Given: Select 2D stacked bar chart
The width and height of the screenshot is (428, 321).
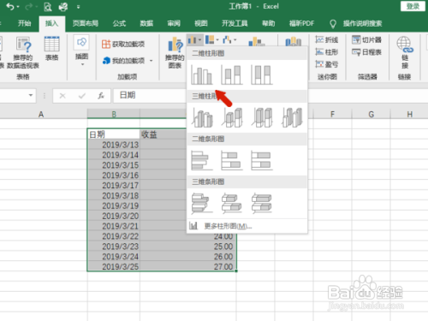Looking at the screenshot, I should coord(232,160).
